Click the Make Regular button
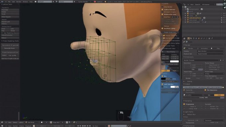This screenshot has height=127, width=226. tap(10, 17)
